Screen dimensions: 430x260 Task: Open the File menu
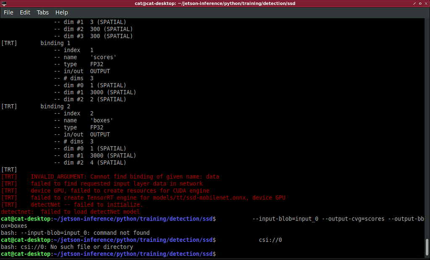[8, 12]
